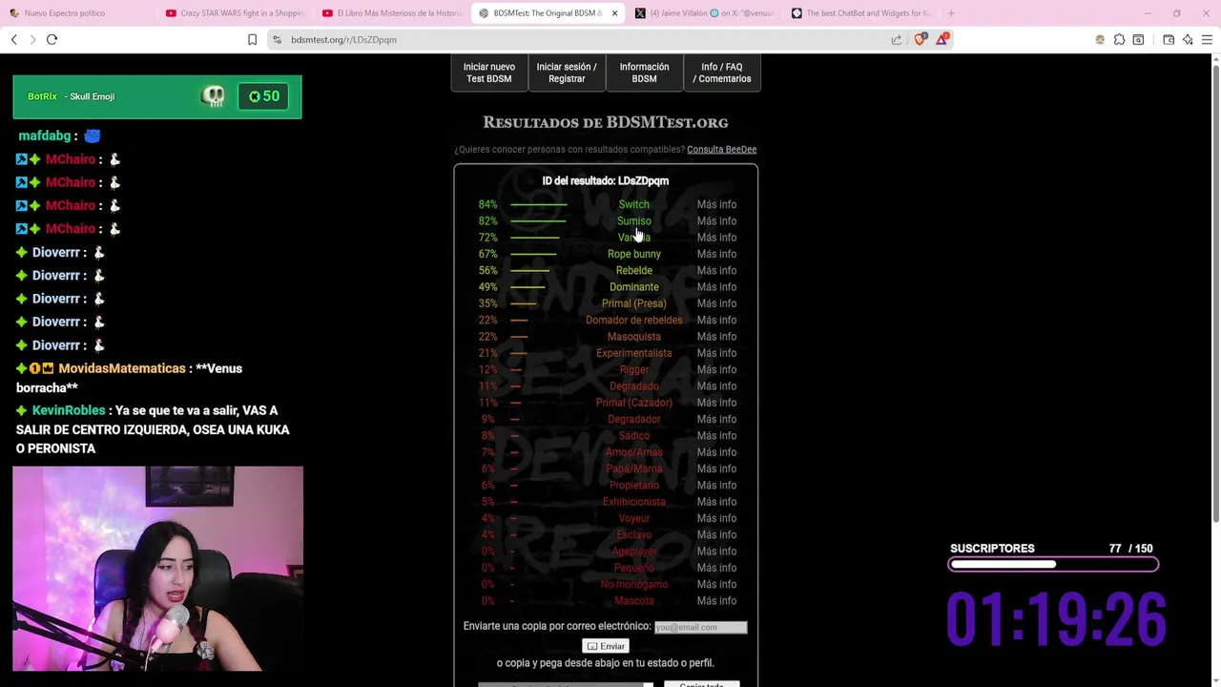Click the address bar URL
This screenshot has width=1221, height=687.
tap(343, 39)
